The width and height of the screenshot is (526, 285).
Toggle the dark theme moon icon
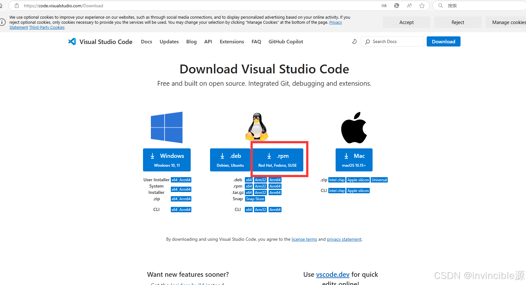pos(354,41)
